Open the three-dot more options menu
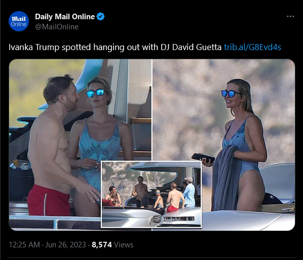The image size is (303, 260). coord(290,17)
